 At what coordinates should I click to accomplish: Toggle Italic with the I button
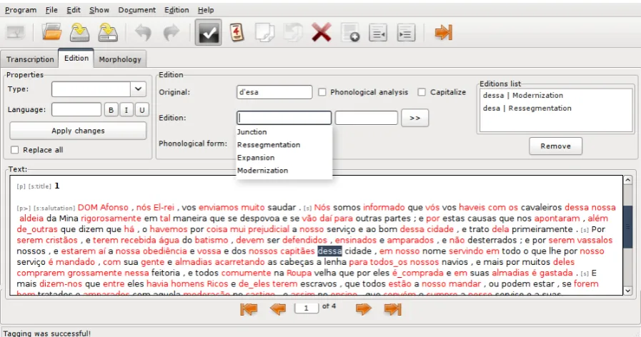pyautogui.click(x=126, y=110)
